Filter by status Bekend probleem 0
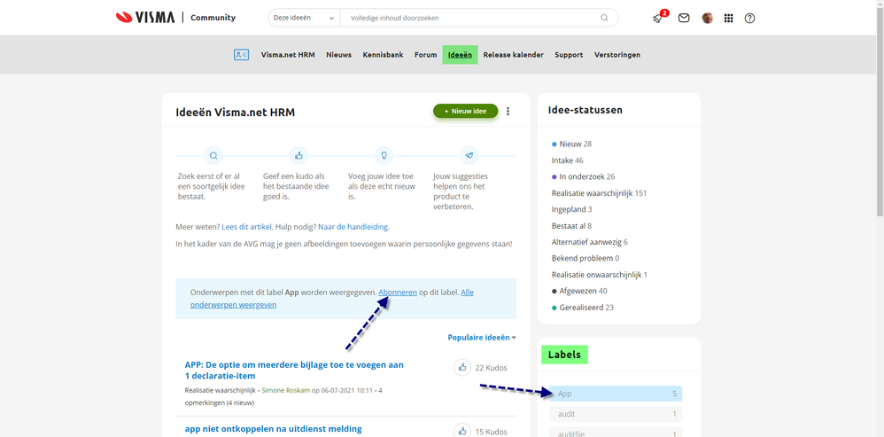 (x=585, y=258)
